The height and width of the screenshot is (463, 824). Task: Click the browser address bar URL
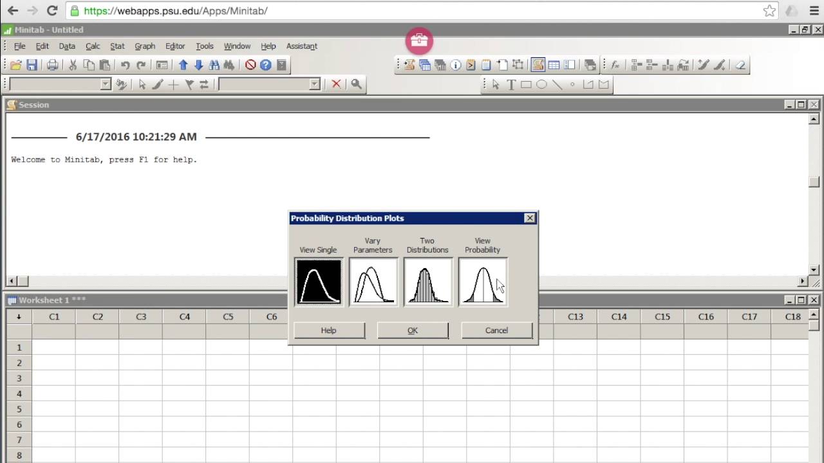click(176, 11)
